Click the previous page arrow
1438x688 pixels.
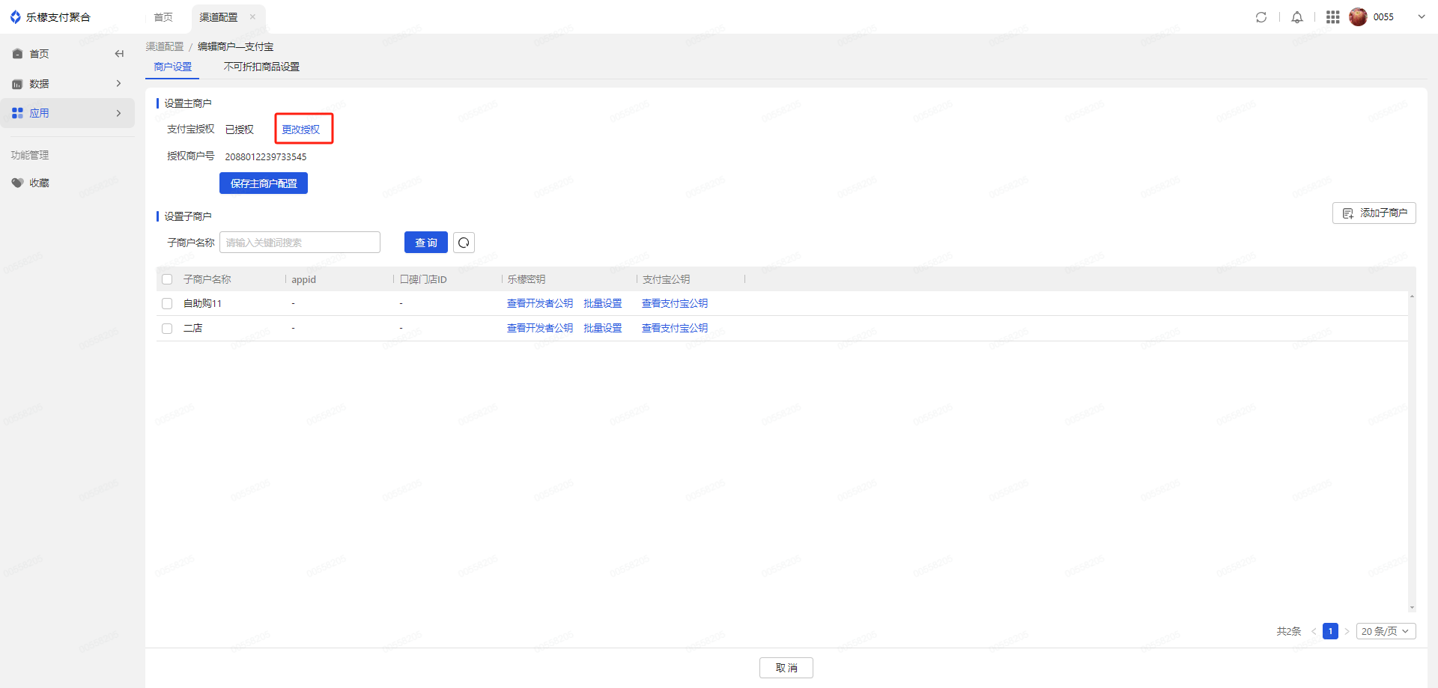1314,631
